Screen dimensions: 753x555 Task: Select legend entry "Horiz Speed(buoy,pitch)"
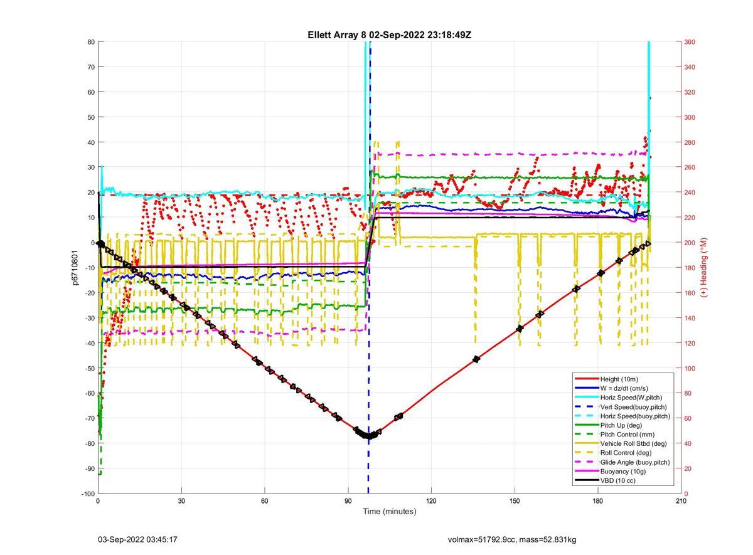(635, 416)
